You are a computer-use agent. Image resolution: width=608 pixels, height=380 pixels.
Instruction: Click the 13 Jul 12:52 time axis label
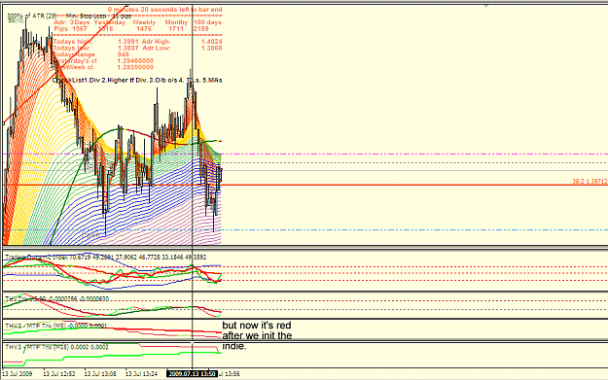click(59, 374)
